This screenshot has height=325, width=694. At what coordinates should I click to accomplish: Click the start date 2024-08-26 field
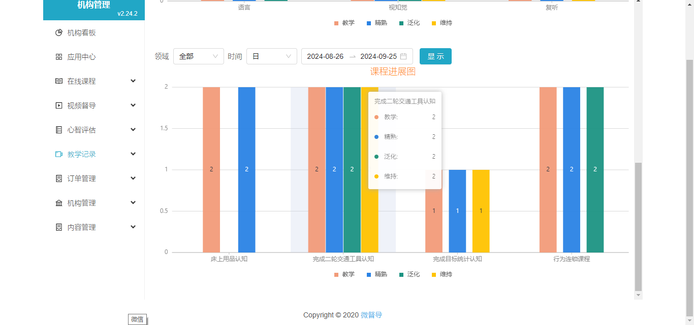coord(325,56)
